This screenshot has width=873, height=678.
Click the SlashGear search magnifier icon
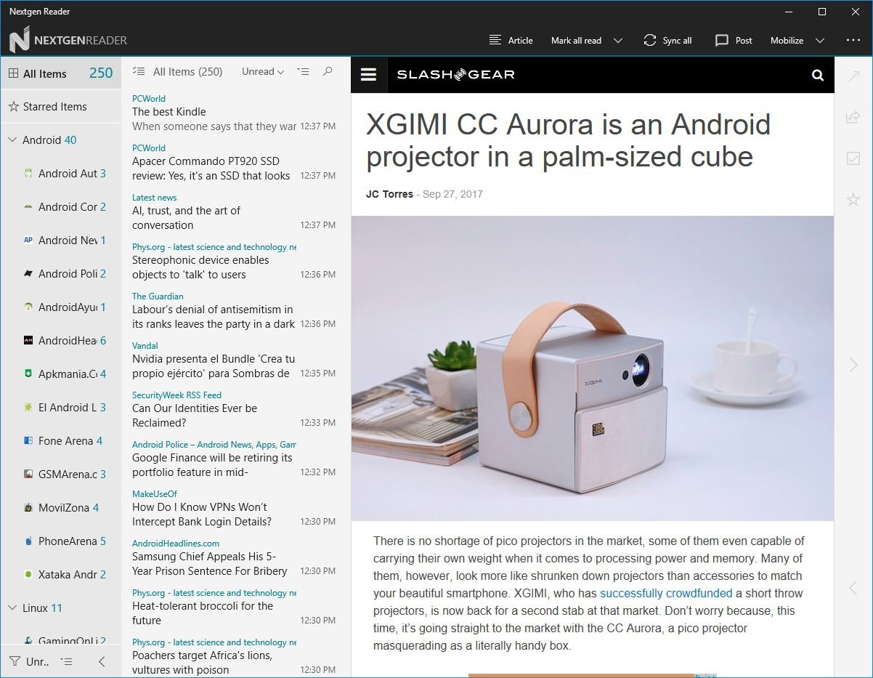818,75
